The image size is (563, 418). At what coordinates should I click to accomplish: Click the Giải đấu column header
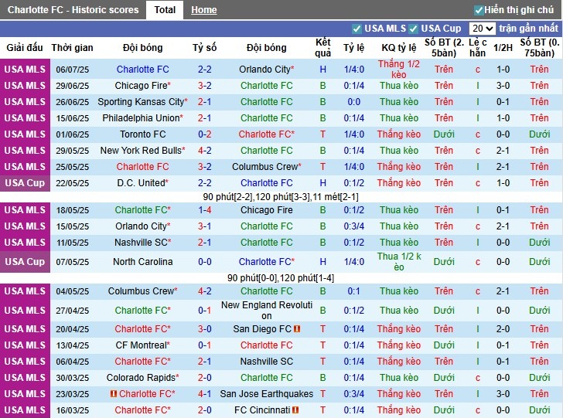[x=25, y=47]
